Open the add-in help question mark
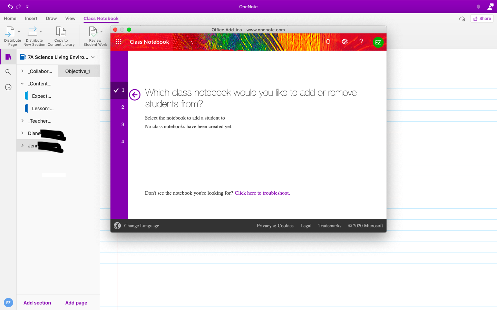This screenshot has height=310, width=497. pos(361,42)
